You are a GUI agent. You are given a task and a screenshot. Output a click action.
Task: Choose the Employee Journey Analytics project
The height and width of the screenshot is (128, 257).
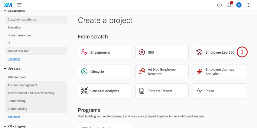[x=219, y=72]
